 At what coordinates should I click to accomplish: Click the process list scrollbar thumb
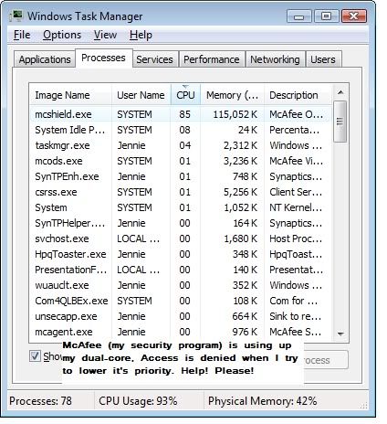[x=340, y=122]
